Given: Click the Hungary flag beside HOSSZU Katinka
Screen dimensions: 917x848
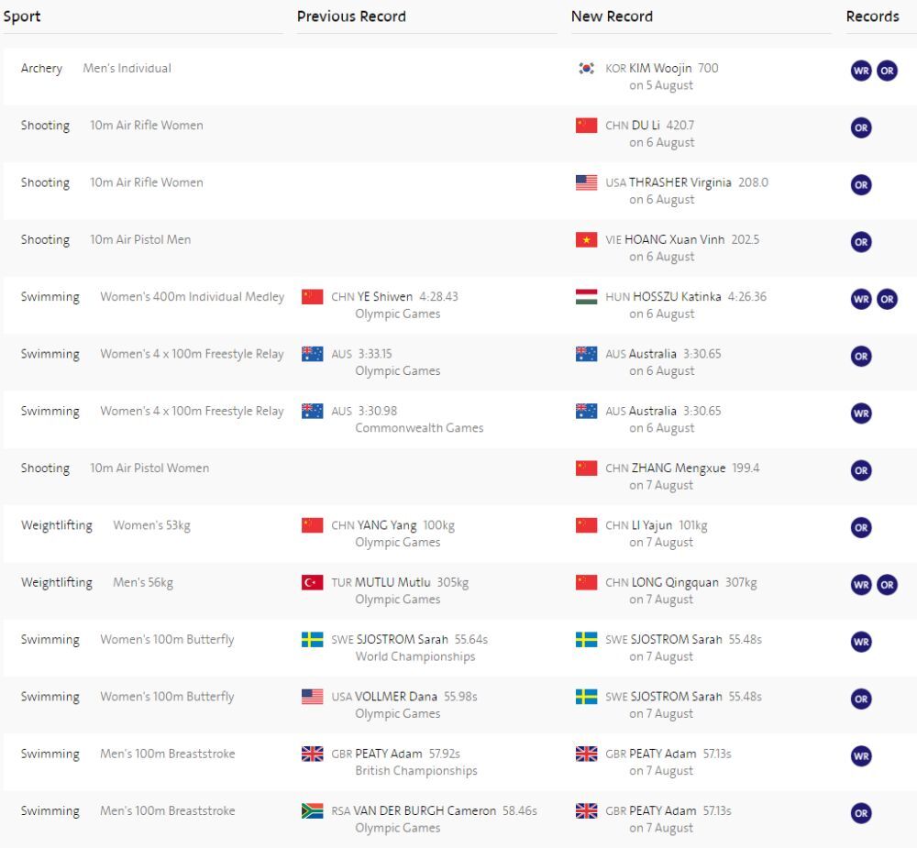Looking at the screenshot, I should tap(586, 297).
